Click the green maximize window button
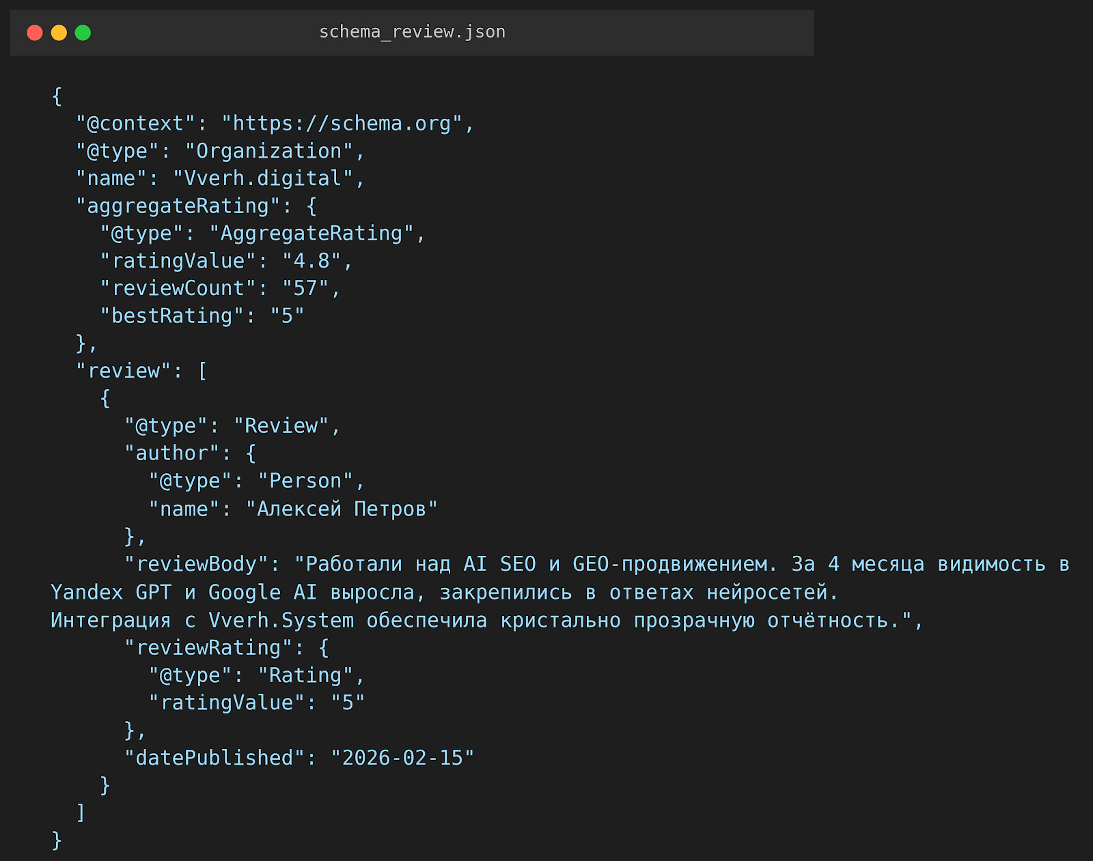The image size is (1093, 861). (83, 33)
